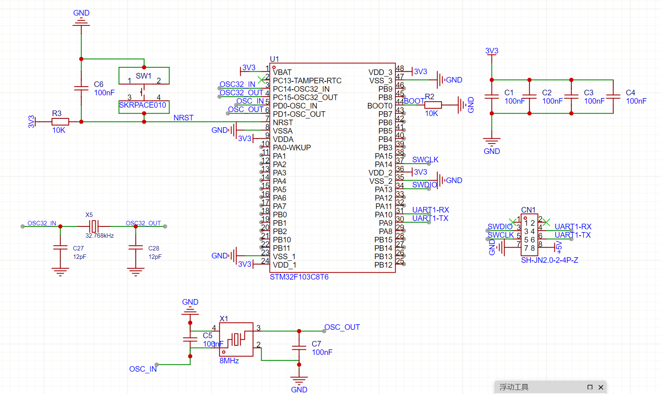Image resolution: width=661 pixels, height=394 pixels.
Task: Click the SWDIO label beside CN1
Action: pos(500,227)
